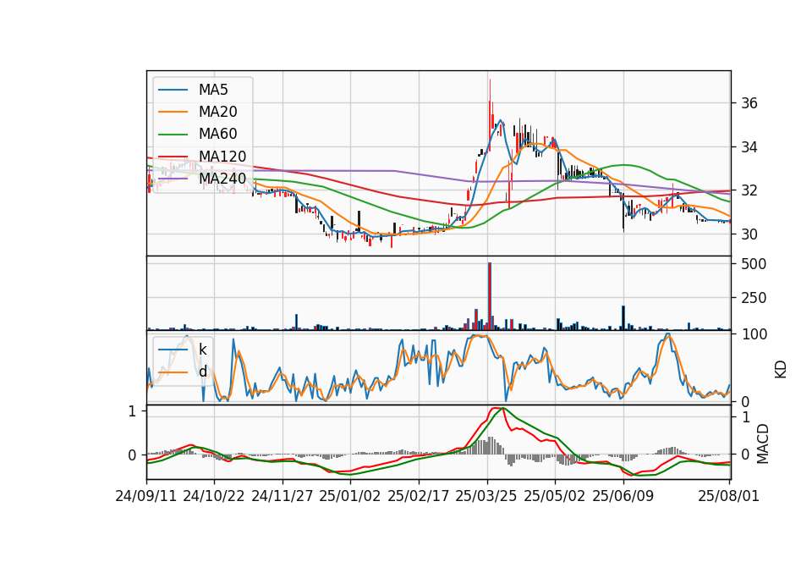Viewport: 812px width, 584px height.
Task: Click the price axis value 30
Action: pyautogui.click(x=749, y=234)
